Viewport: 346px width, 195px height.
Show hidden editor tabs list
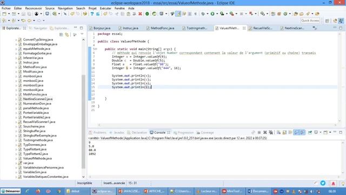point(315,28)
